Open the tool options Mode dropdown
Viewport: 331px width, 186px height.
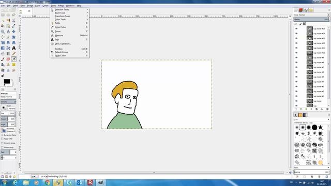tap(8, 97)
